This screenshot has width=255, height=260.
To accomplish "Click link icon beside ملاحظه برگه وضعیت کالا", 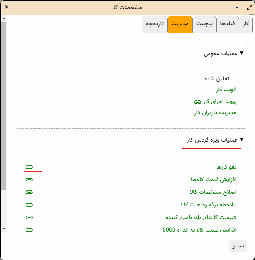I will pyautogui.click(x=29, y=205).
